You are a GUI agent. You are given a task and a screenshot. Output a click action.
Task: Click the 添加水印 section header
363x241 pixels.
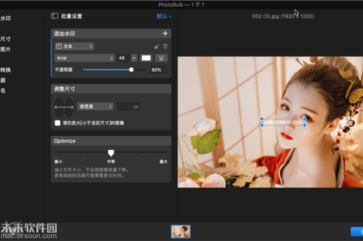111,33
